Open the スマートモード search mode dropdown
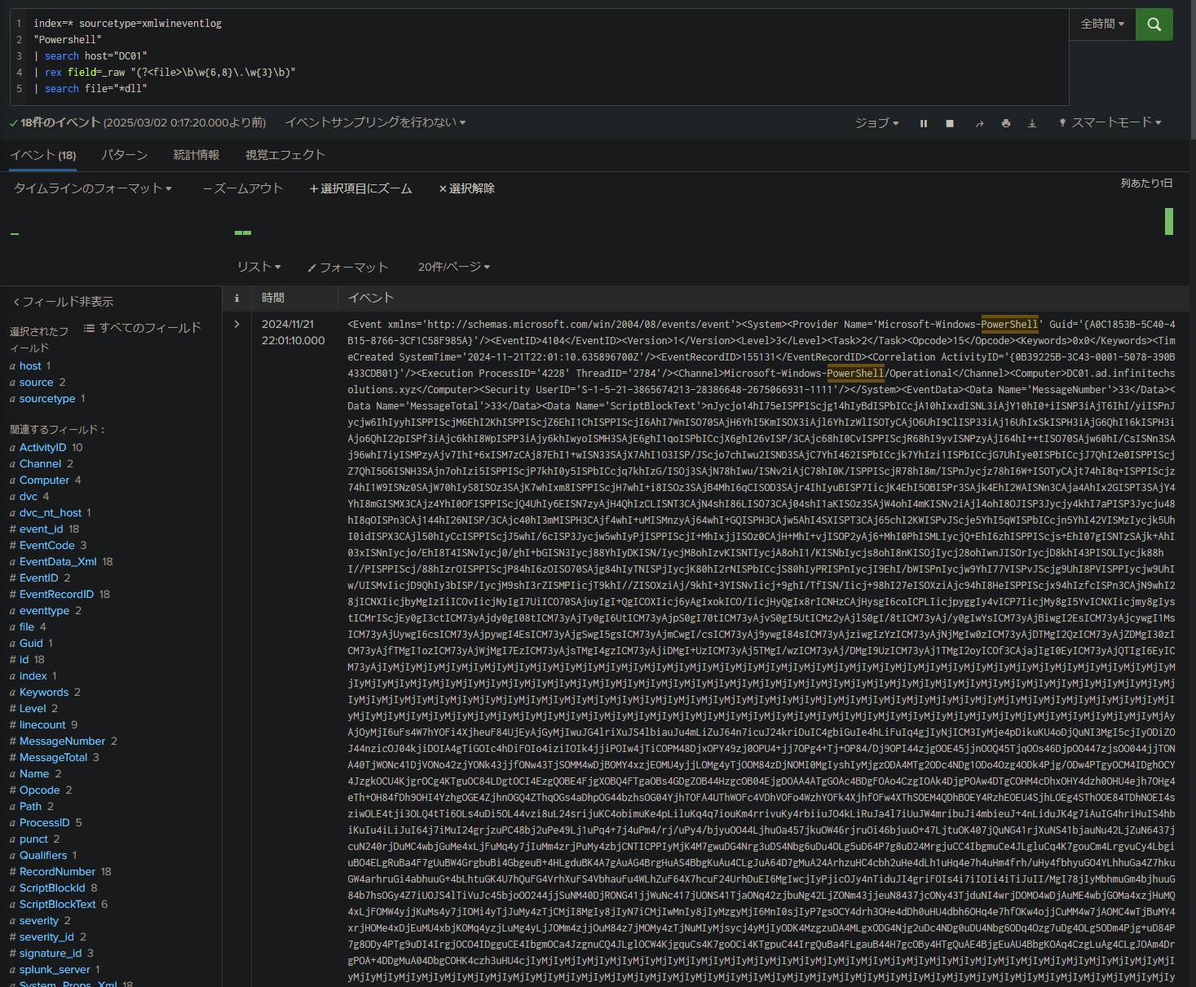Viewport: 1196px width, 987px height. [x=1110, y=122]
